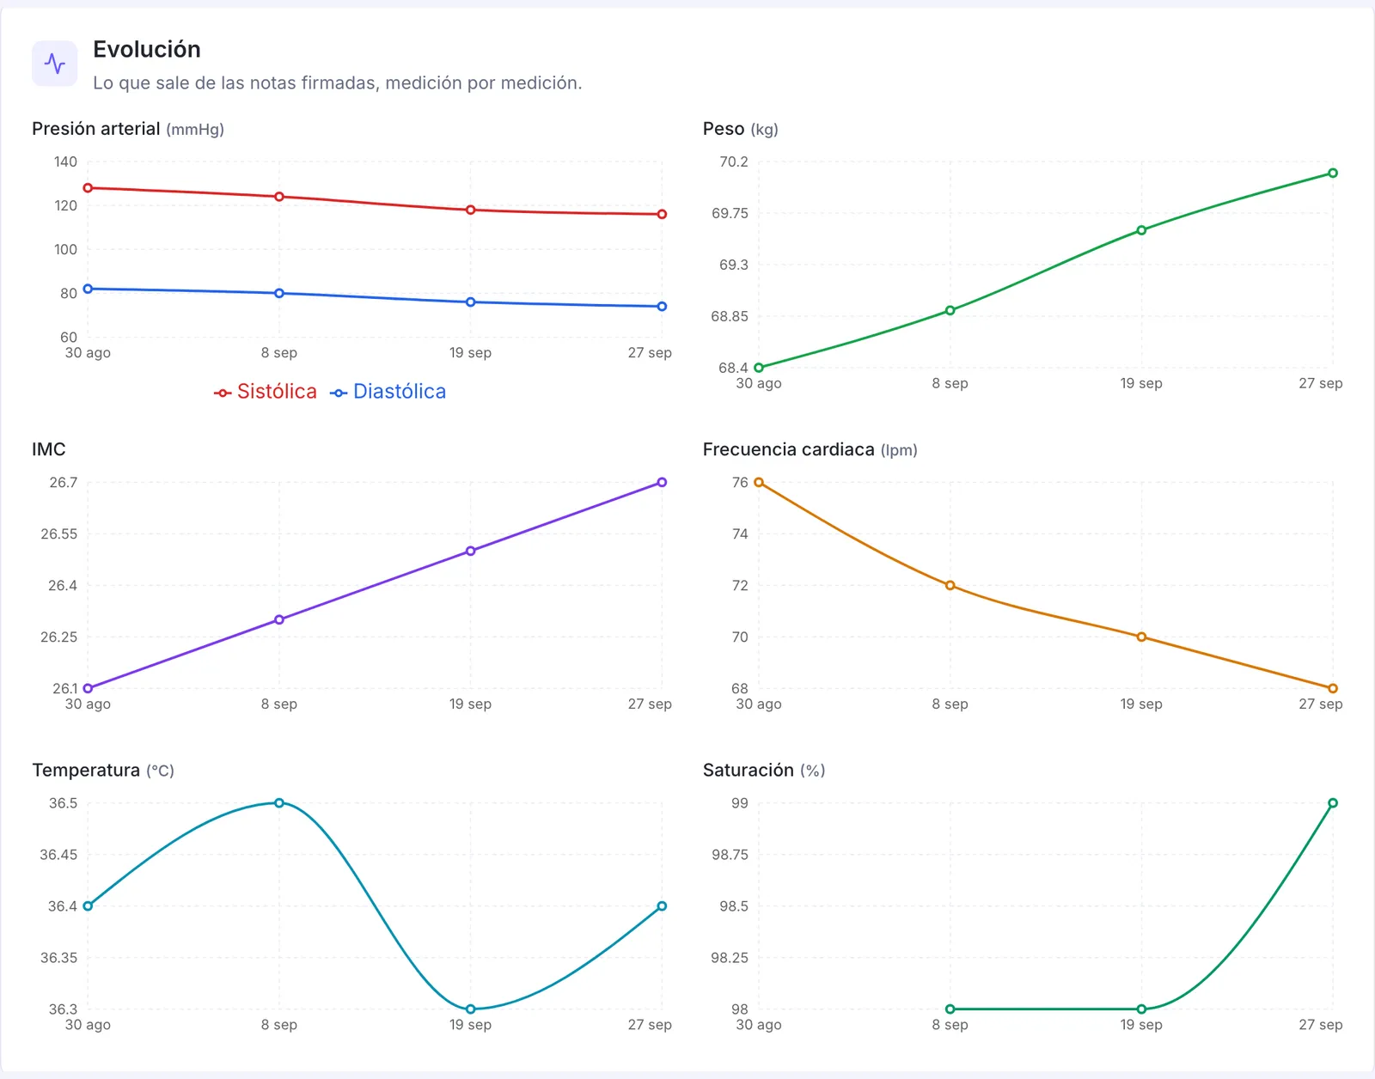The width and height of the screenshot is (1375, 1079).
Task: Select the IMC 26.7 peak point
Action: (662, 483)
